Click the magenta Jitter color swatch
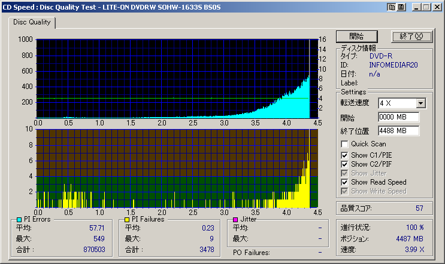Screen dimensions: 445x264 (x=235, y=220)
